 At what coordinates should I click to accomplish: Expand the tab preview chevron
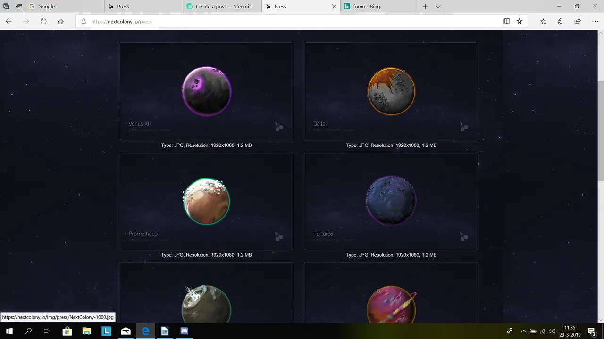tap(438, 7)
